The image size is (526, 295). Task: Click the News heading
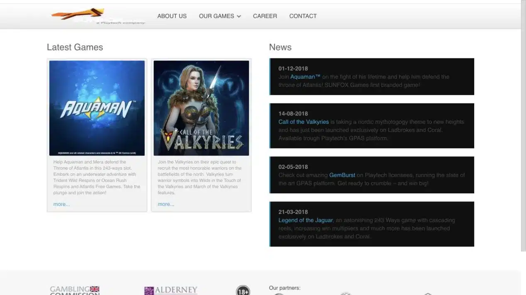(280, 47)
